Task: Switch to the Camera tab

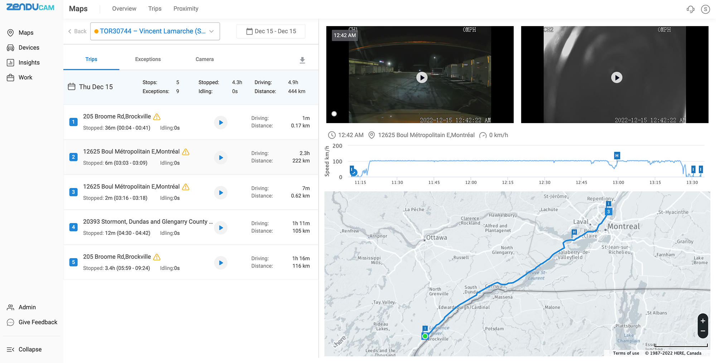Action: (204, 59)
